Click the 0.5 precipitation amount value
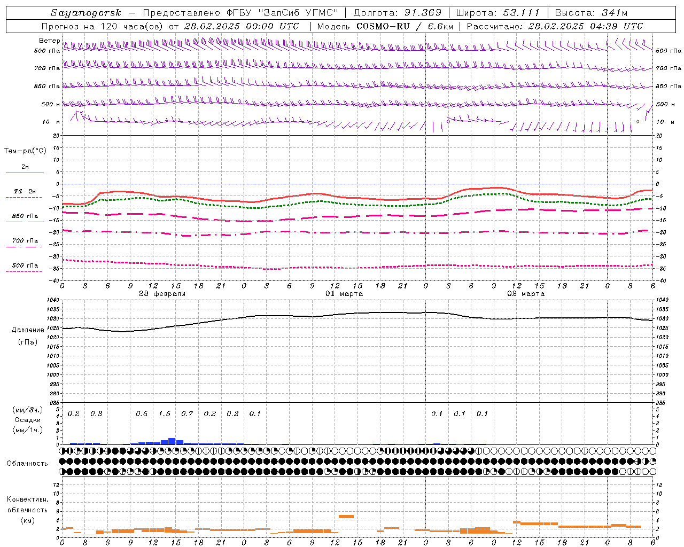Screen dimensions: 684x547 pyautogui.click(x=142, y=414)
